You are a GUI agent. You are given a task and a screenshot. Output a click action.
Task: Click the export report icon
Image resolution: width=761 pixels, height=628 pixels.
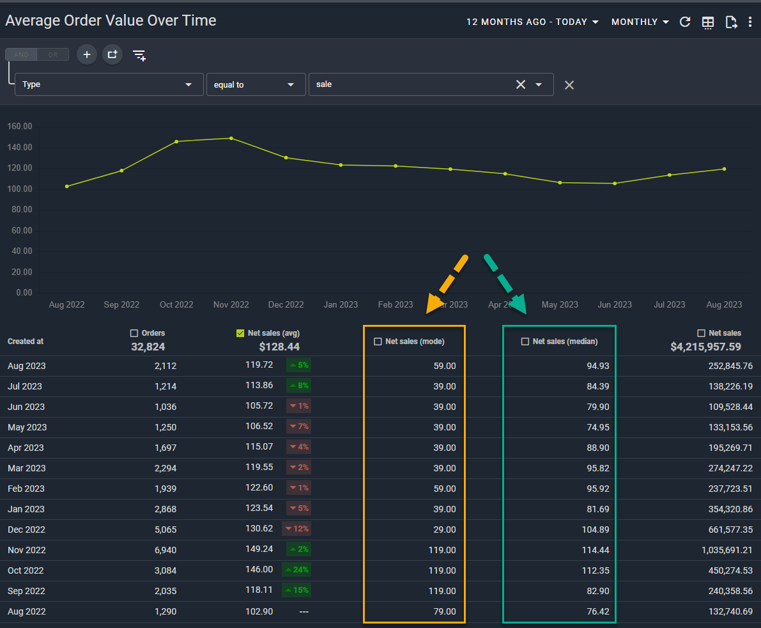732,22
